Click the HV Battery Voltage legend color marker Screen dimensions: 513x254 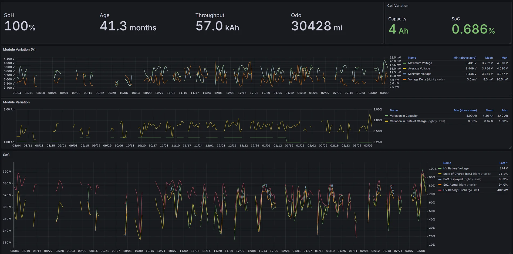440,169
